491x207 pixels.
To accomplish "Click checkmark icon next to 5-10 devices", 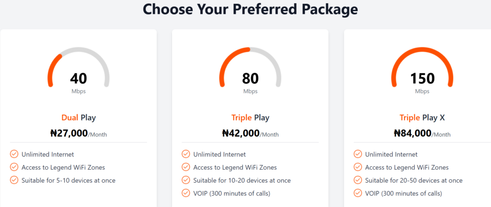I will (x=14, y=180).
